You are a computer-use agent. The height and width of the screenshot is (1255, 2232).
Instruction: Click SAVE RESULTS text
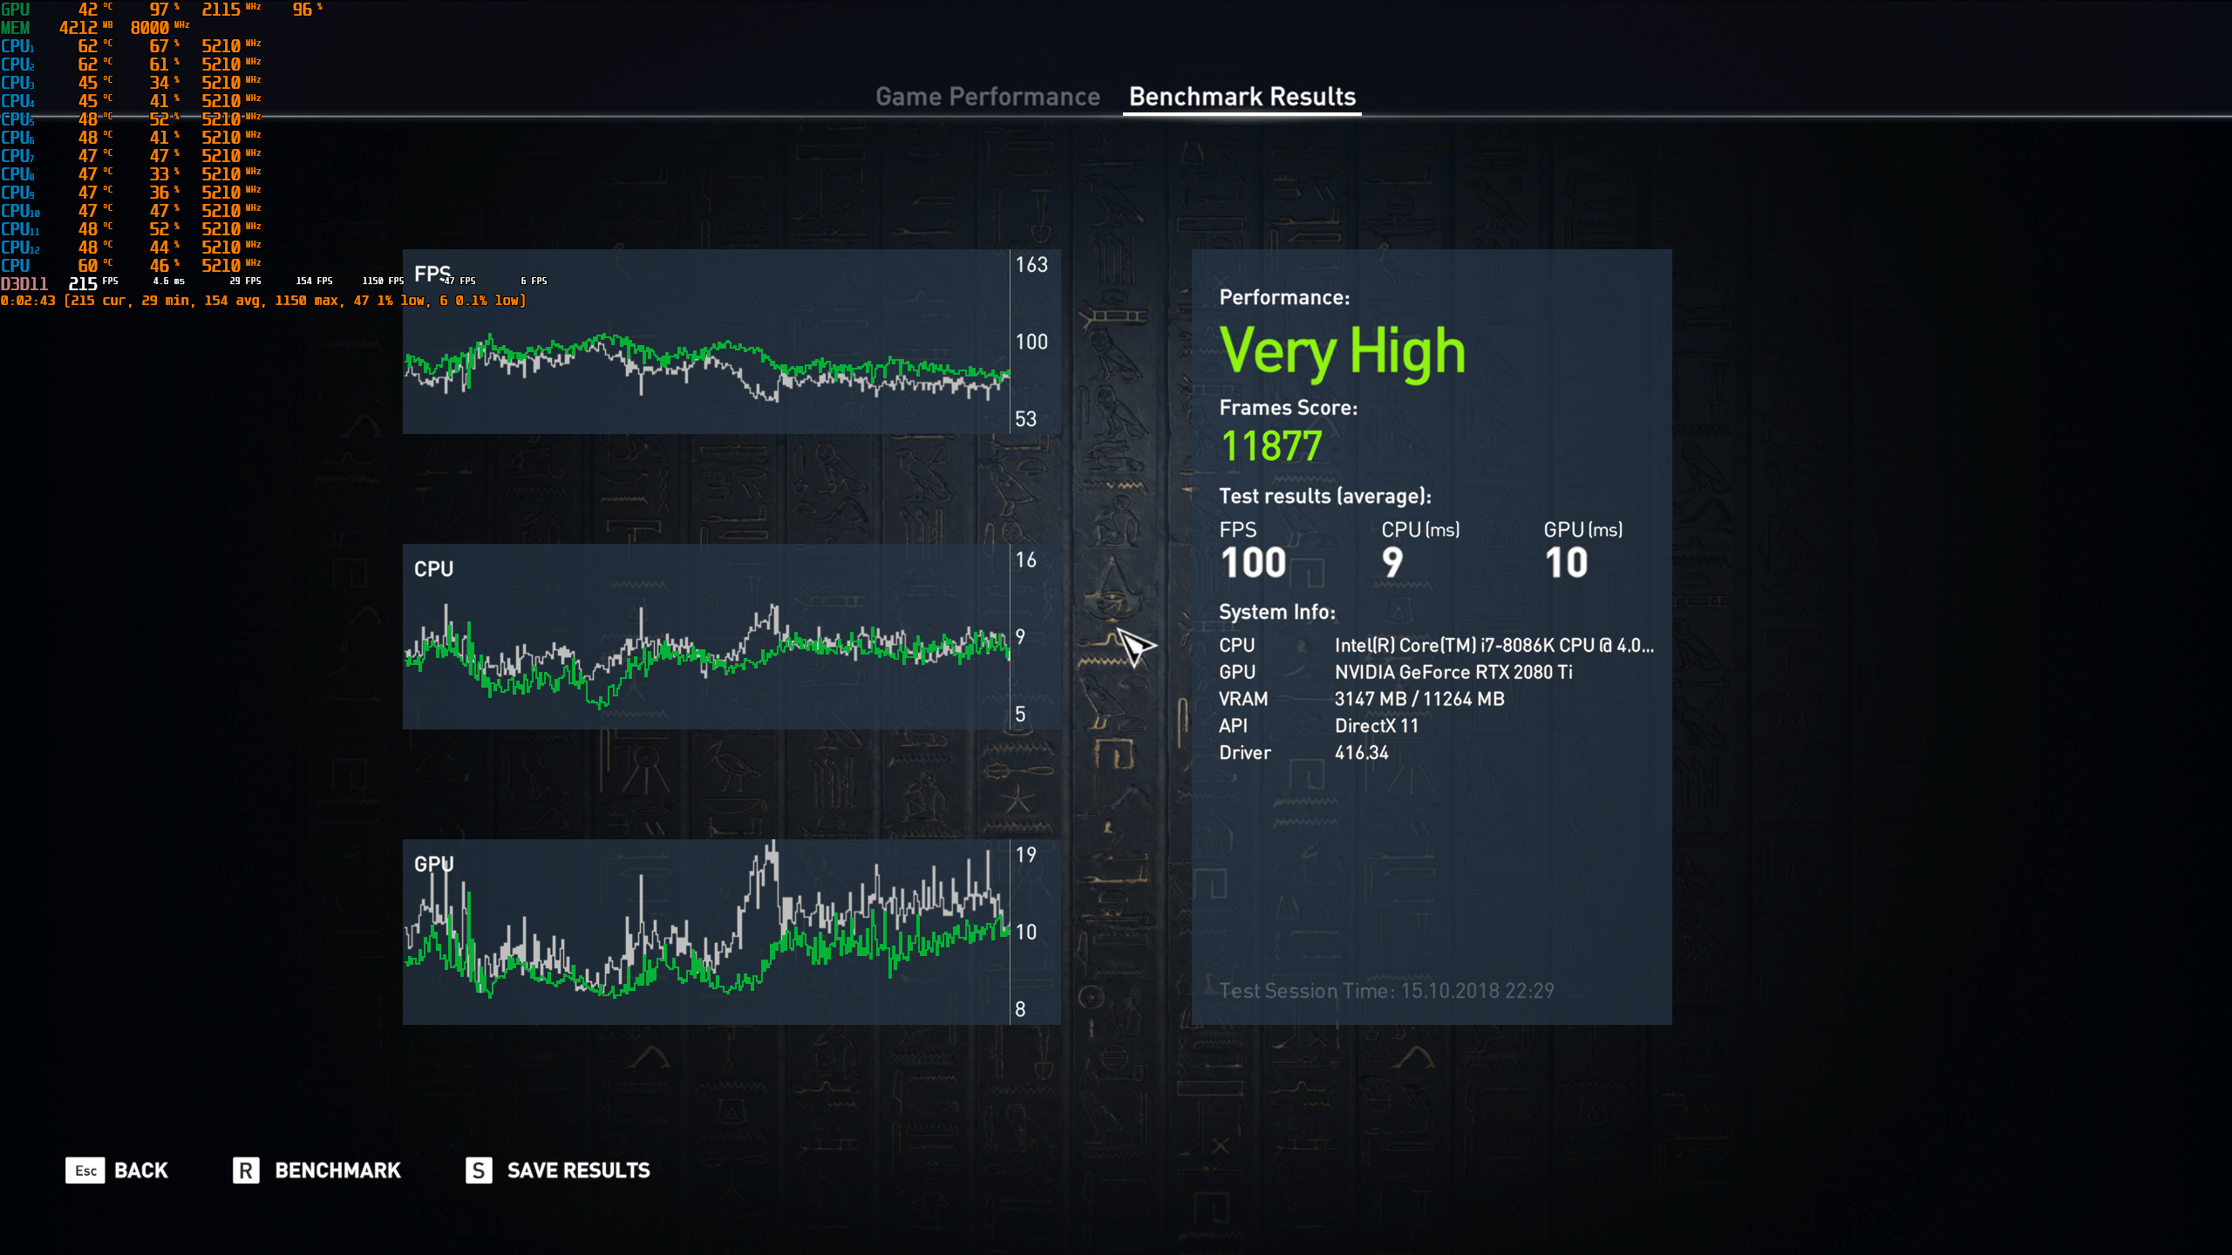click(578, 1170)
